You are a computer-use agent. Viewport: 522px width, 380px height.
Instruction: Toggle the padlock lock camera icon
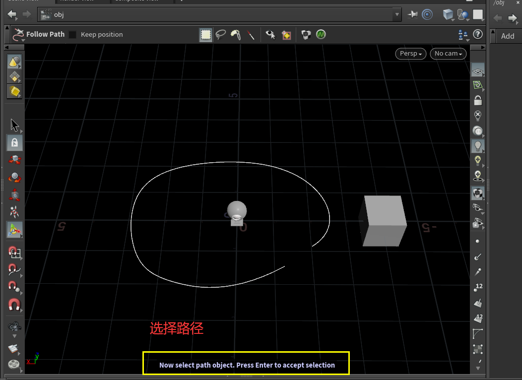tap(478, 100)
